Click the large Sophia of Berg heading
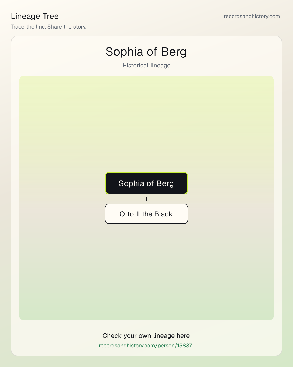Image resolution: width=293 pixels, height=367 pixels. (146, 52)
